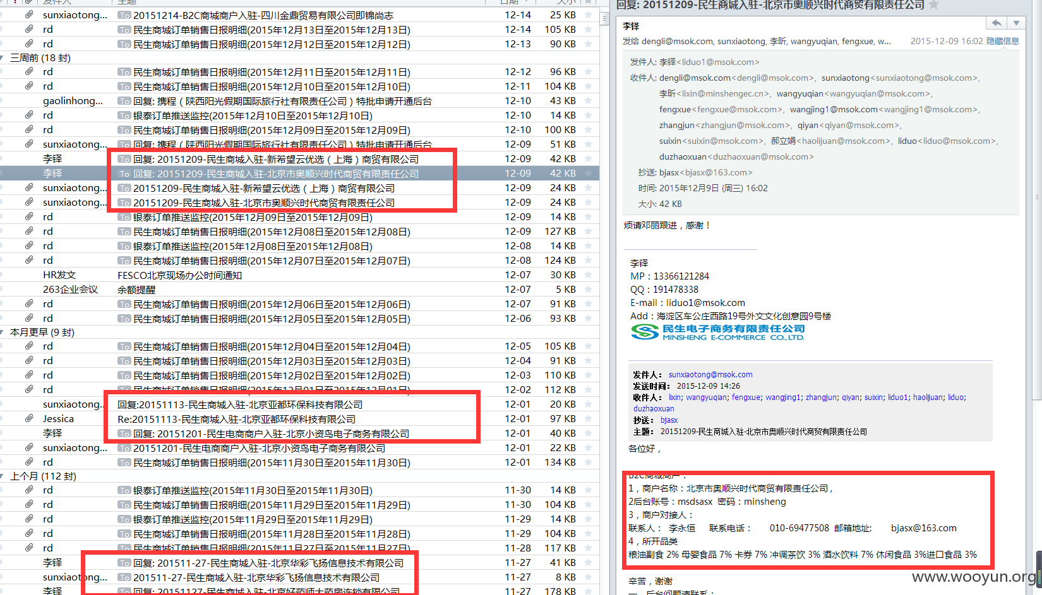
Task: Select 263企业会议 余额提醒 email
Action: (x=299, y=290)
